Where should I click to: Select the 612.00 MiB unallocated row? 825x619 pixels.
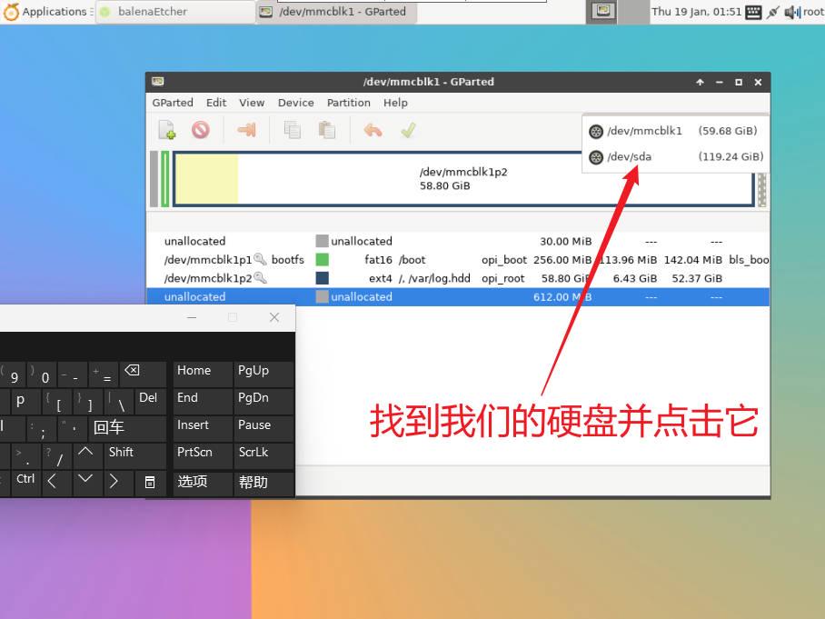click(x=458, y=297)
